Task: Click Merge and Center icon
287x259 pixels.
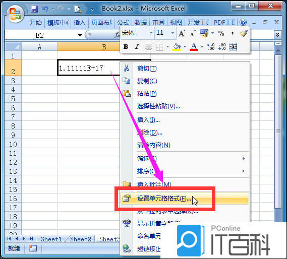Action: [233, 47]
